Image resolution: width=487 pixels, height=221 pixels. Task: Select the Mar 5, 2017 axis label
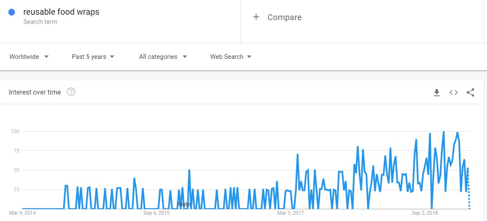291,213
